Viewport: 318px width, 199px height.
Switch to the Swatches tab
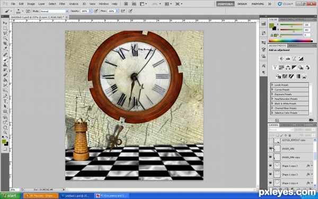pos(286,20)
